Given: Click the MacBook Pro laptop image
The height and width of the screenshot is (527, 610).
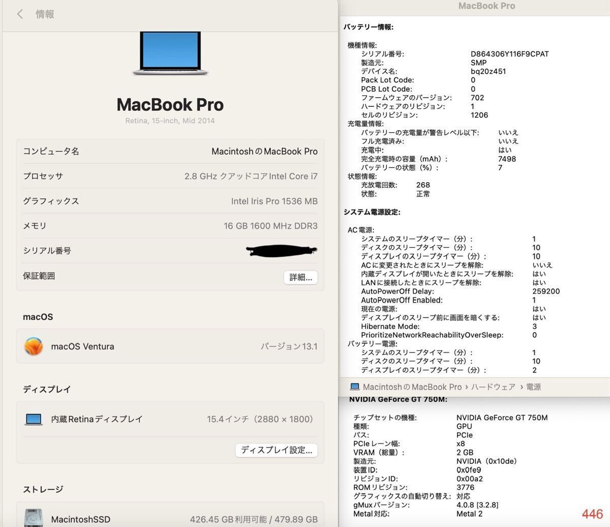Looking at the screenshot, I should 170,53.
